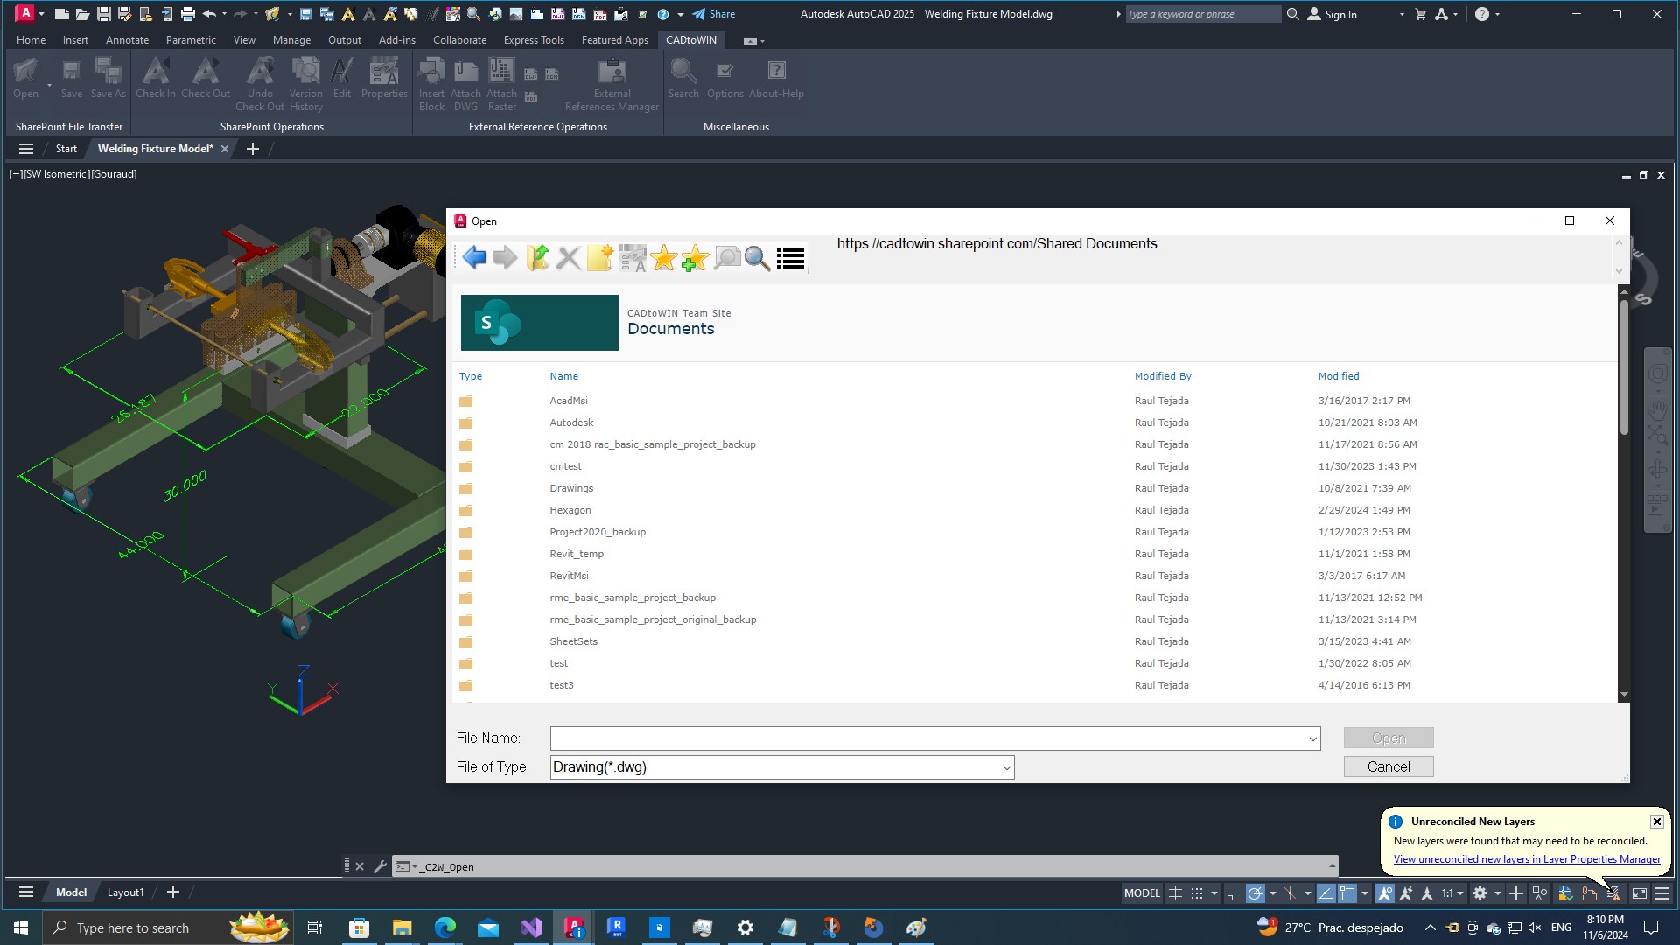Click View unreconciled new layers link
Screen dimensions: 1680x945
(1526, 859)
